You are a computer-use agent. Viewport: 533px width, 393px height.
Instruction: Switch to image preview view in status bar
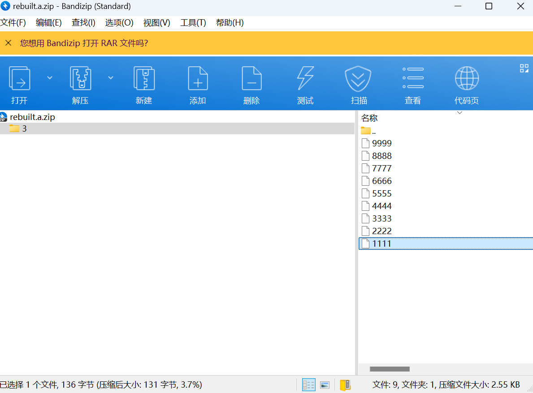click(325, 385)
